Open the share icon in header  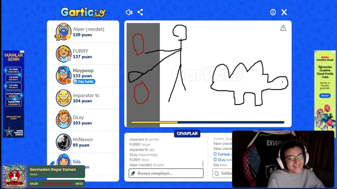pyautogui.click(x=140, y=12)
